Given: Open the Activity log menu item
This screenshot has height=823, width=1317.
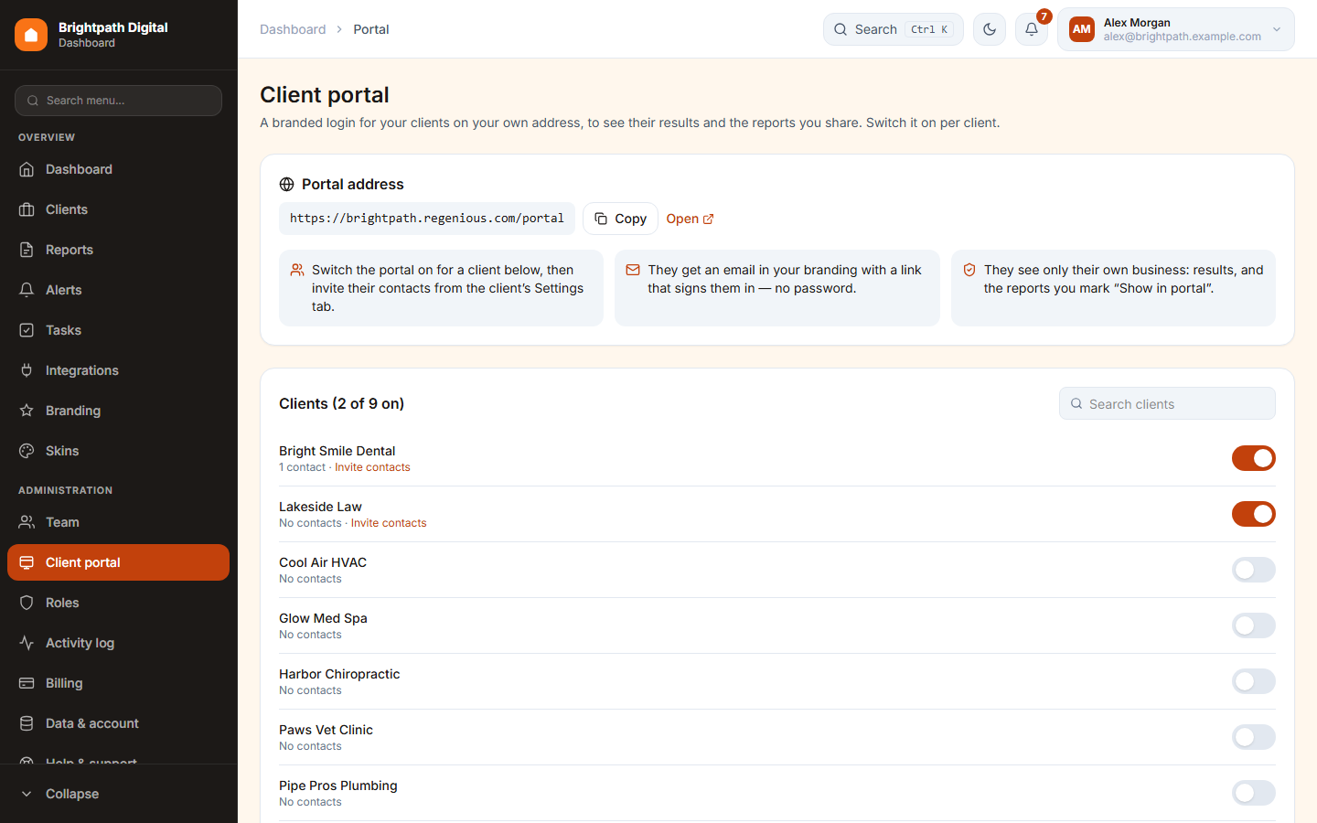Looking at the screenshot, I should 118,643.
